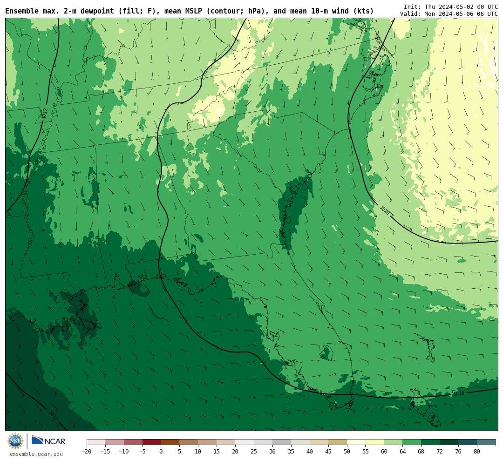Viewport: 503px width, 460px height.
Task: Pick the dark red swatch between -5 and 0
Action: point(152,442)
